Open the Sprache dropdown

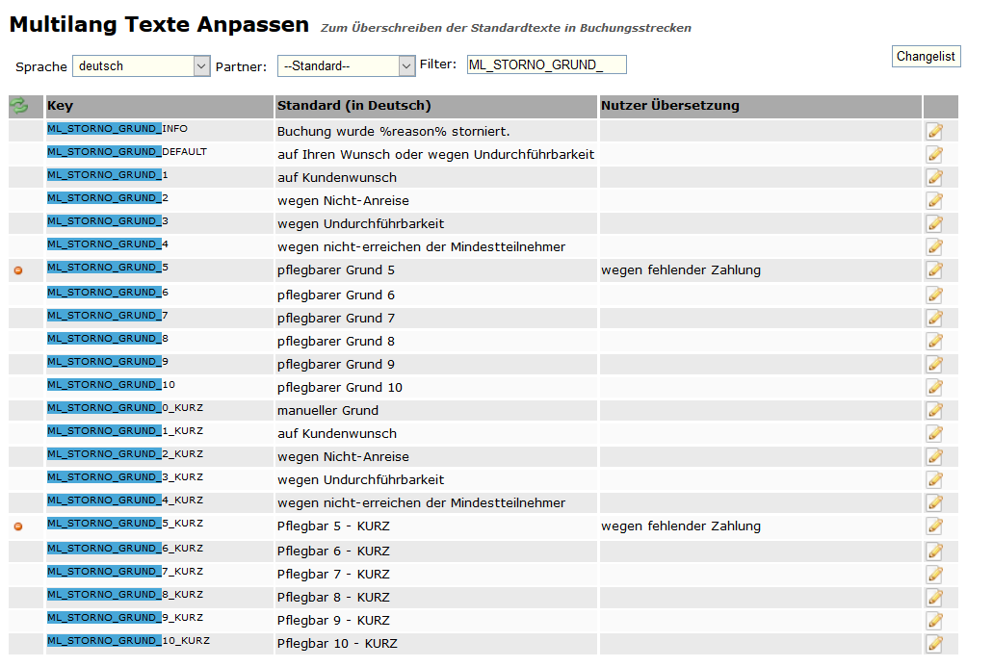click(x=141, y=66)
